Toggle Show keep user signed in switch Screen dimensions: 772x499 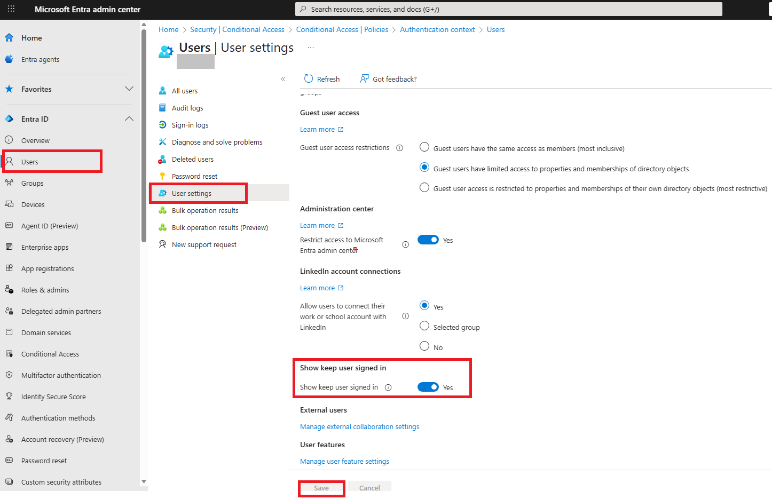[428, 387]
